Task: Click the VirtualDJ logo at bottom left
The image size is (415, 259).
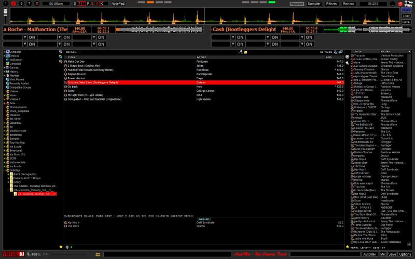Action: (13, 254)
